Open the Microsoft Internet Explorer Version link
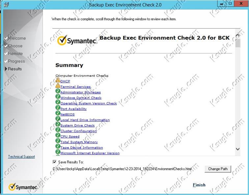Screen dimensions: 249x195 click(x=90, y=153)
